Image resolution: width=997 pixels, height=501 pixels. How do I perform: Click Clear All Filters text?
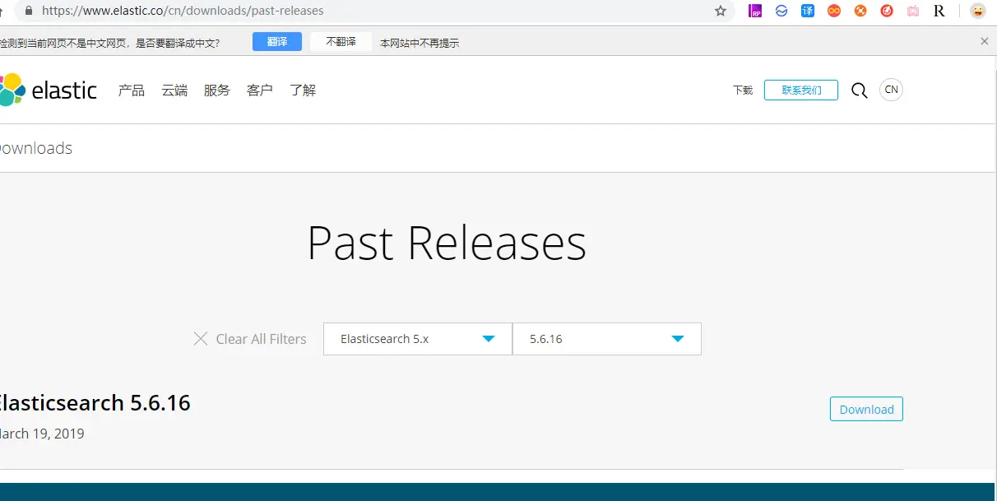(261, 339)
